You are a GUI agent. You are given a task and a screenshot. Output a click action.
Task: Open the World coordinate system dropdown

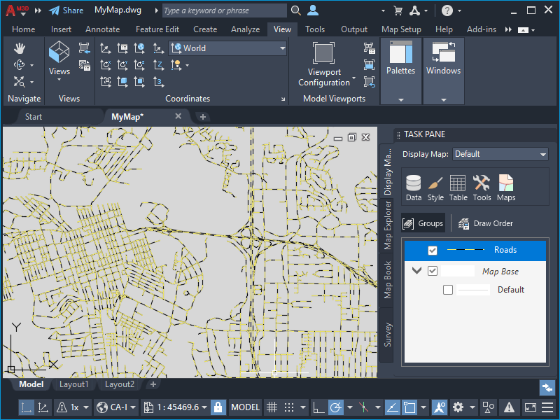[x=228, y=48]
